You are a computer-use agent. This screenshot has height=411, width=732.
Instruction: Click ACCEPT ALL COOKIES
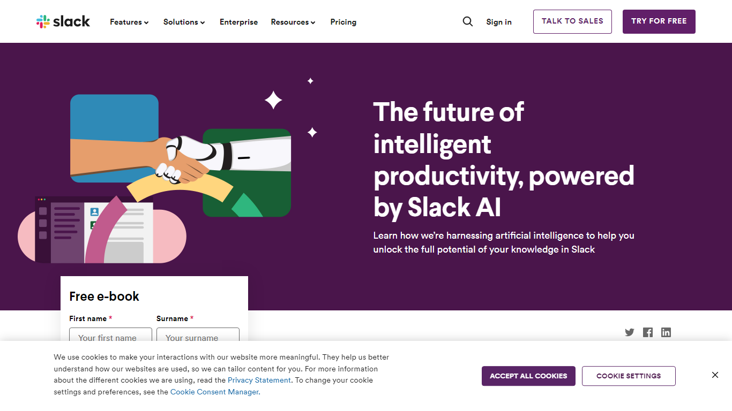coord(528,376)
